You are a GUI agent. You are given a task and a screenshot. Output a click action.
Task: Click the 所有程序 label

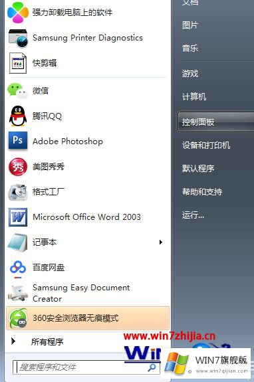click(x=47, y=341)
